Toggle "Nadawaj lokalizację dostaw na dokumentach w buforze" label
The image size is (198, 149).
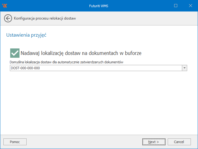coord(81,53)
